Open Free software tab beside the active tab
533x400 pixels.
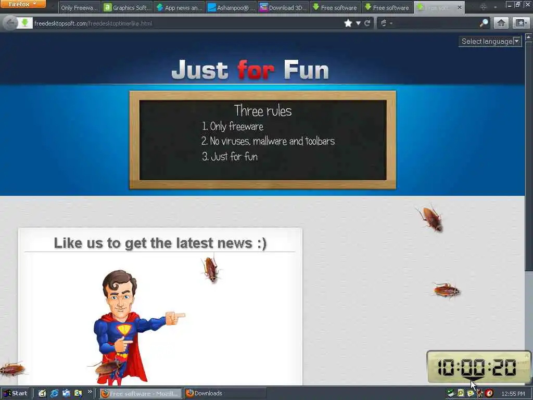coord(387,7)
